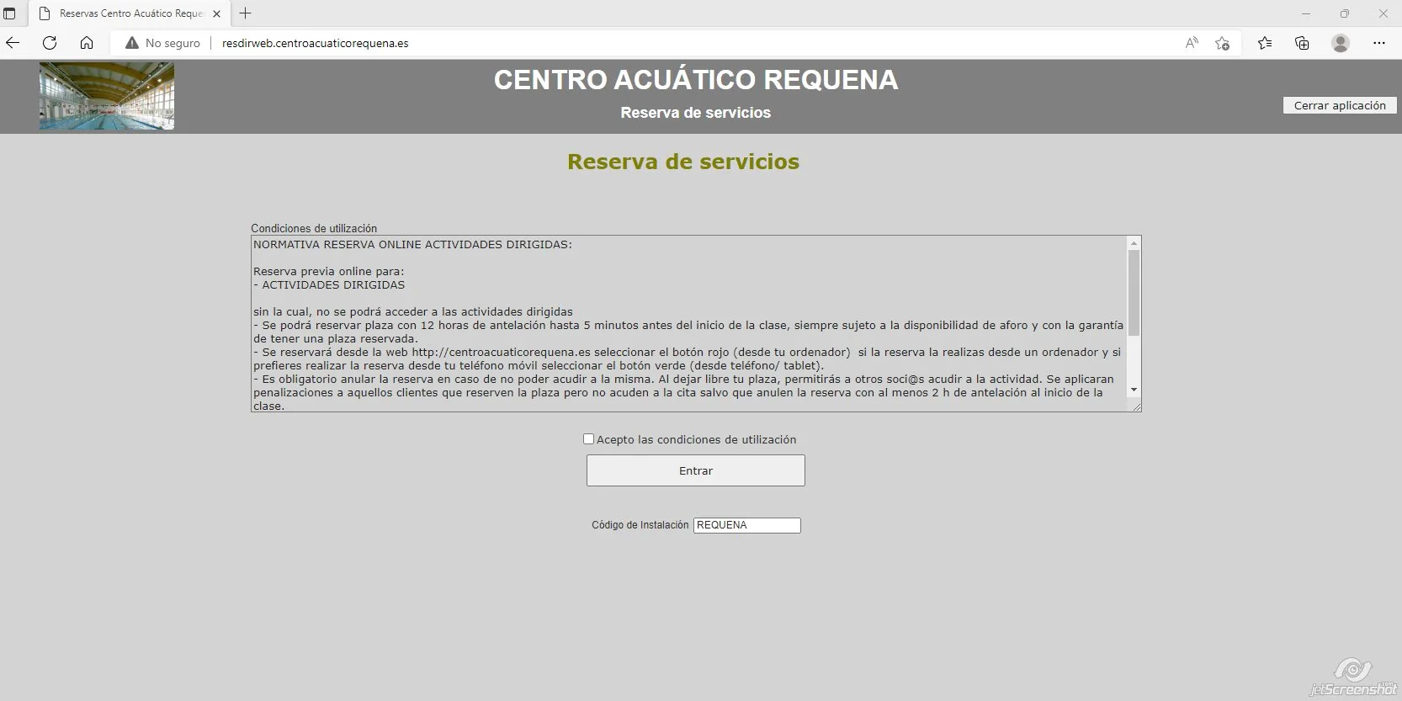1402x701 pixels.
Task: Click the Cerrar aplicación button
Action: point(1340,105)
